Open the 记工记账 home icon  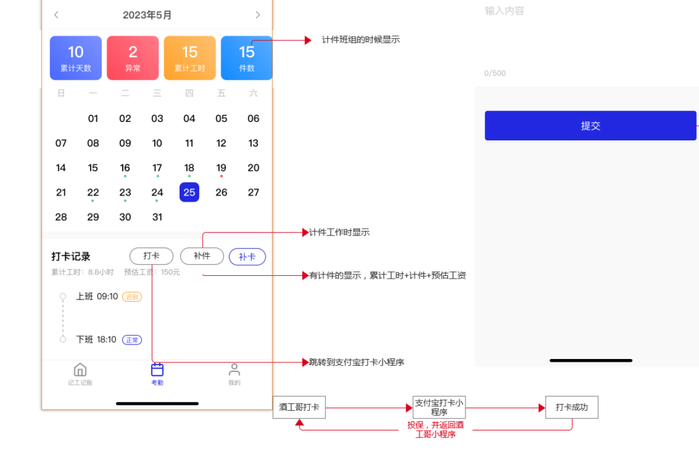(81, 370)
